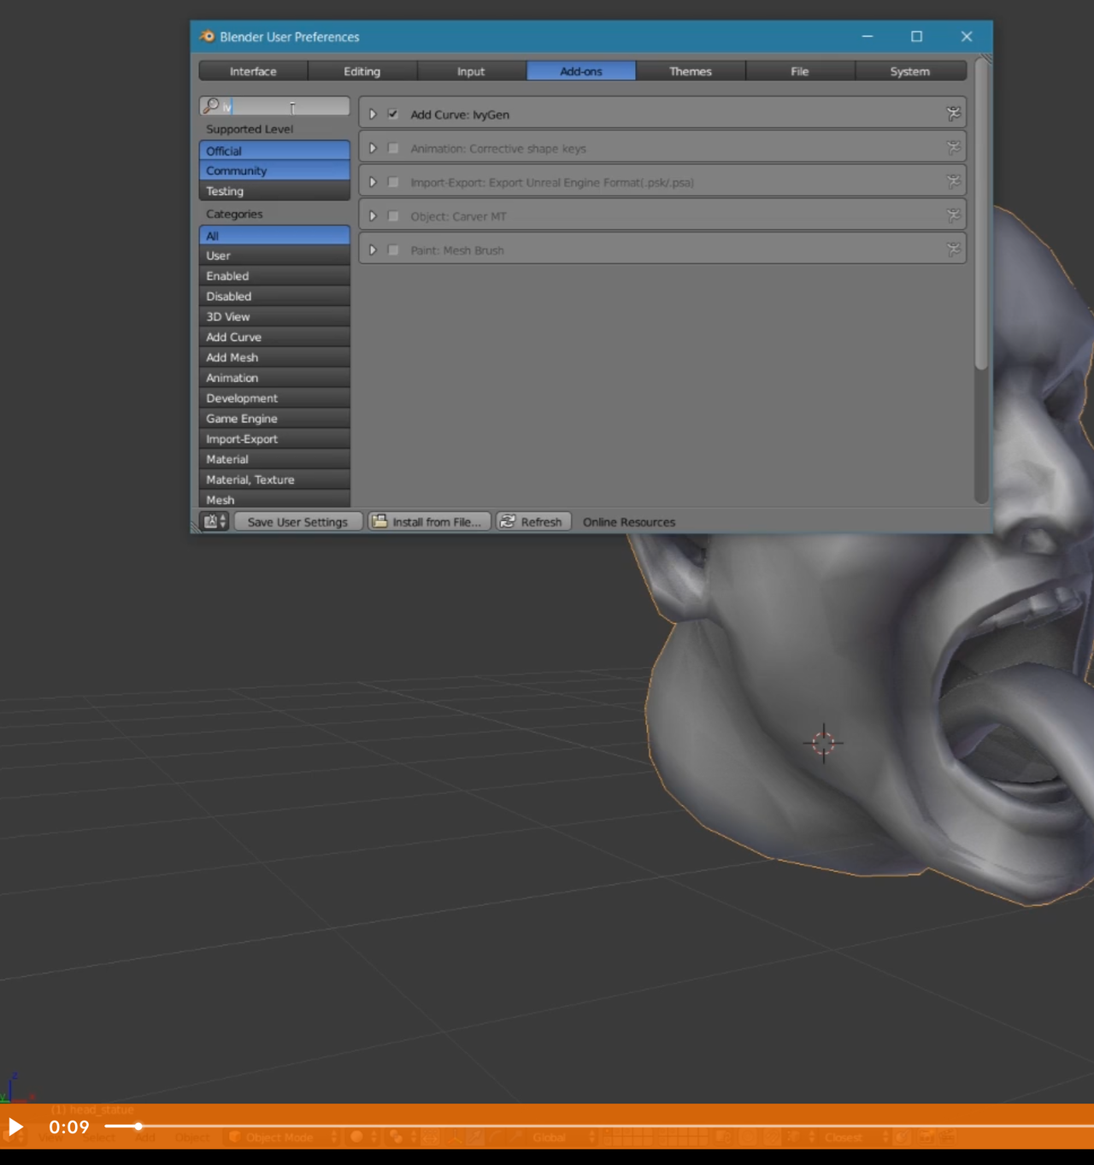Expand the Add Curve: IvyGen details
The width and height of the screenshot is (1094, 1165).
pos(373,114)
